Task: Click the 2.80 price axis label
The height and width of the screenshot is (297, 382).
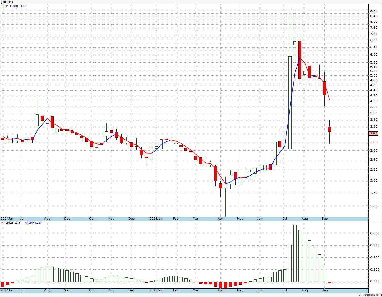Action: point(374,142)
